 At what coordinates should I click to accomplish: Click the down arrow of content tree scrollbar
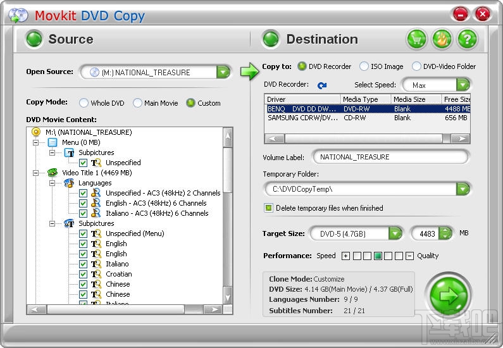(x=228, y=297)
